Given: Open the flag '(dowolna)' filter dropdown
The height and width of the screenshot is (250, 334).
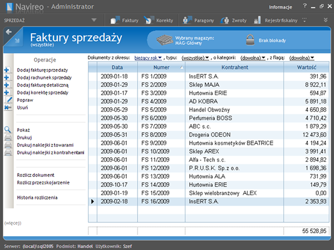Looking at the screenshot, I should coord(301,57).
